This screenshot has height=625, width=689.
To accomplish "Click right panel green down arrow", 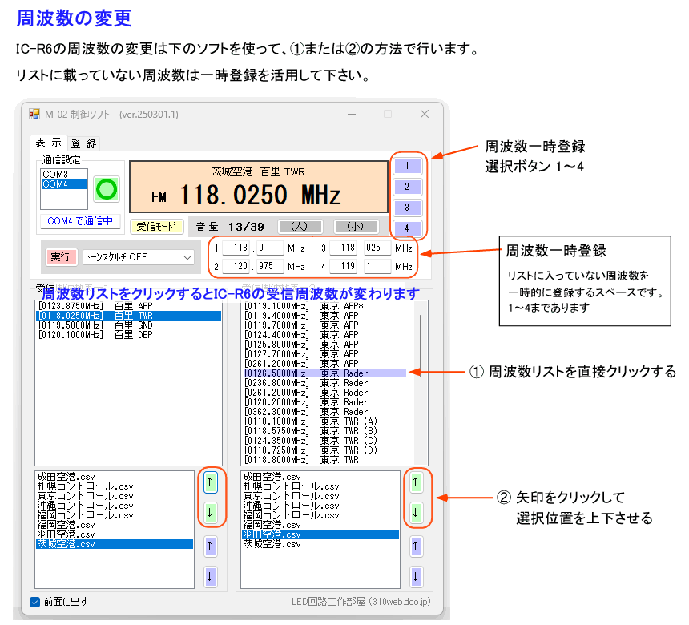I will coord(416,511).
